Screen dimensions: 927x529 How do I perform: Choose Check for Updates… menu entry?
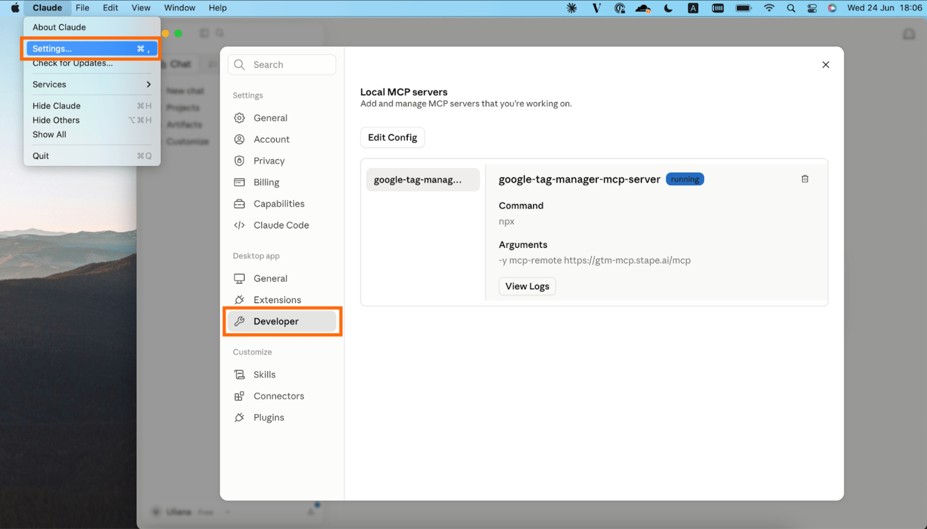(x=92, y=63)
